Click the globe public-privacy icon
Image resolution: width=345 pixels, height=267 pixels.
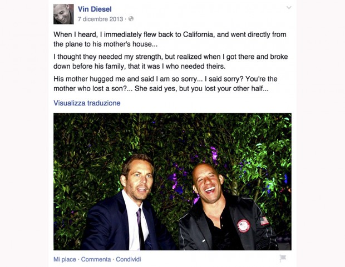pyautogui.click(x=131, y=19)
